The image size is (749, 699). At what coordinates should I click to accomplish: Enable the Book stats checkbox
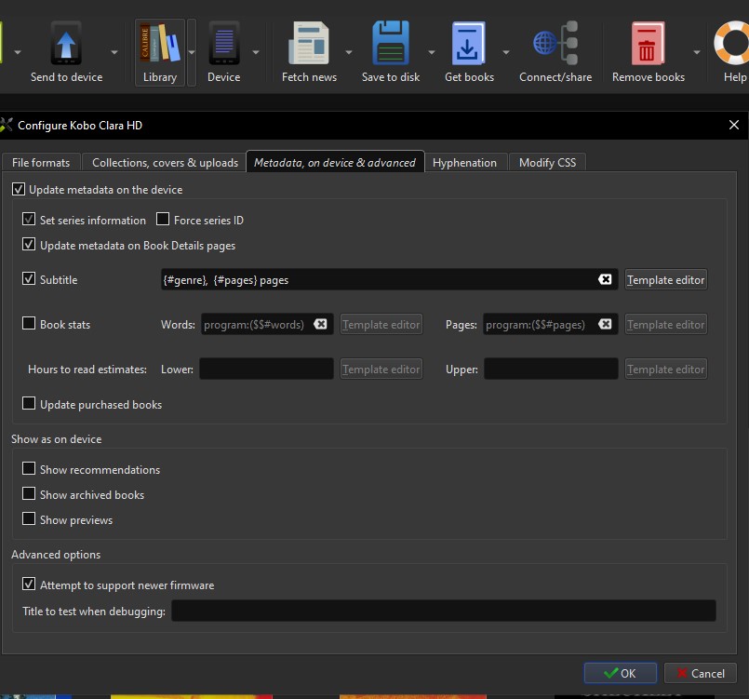pos(29,324)
